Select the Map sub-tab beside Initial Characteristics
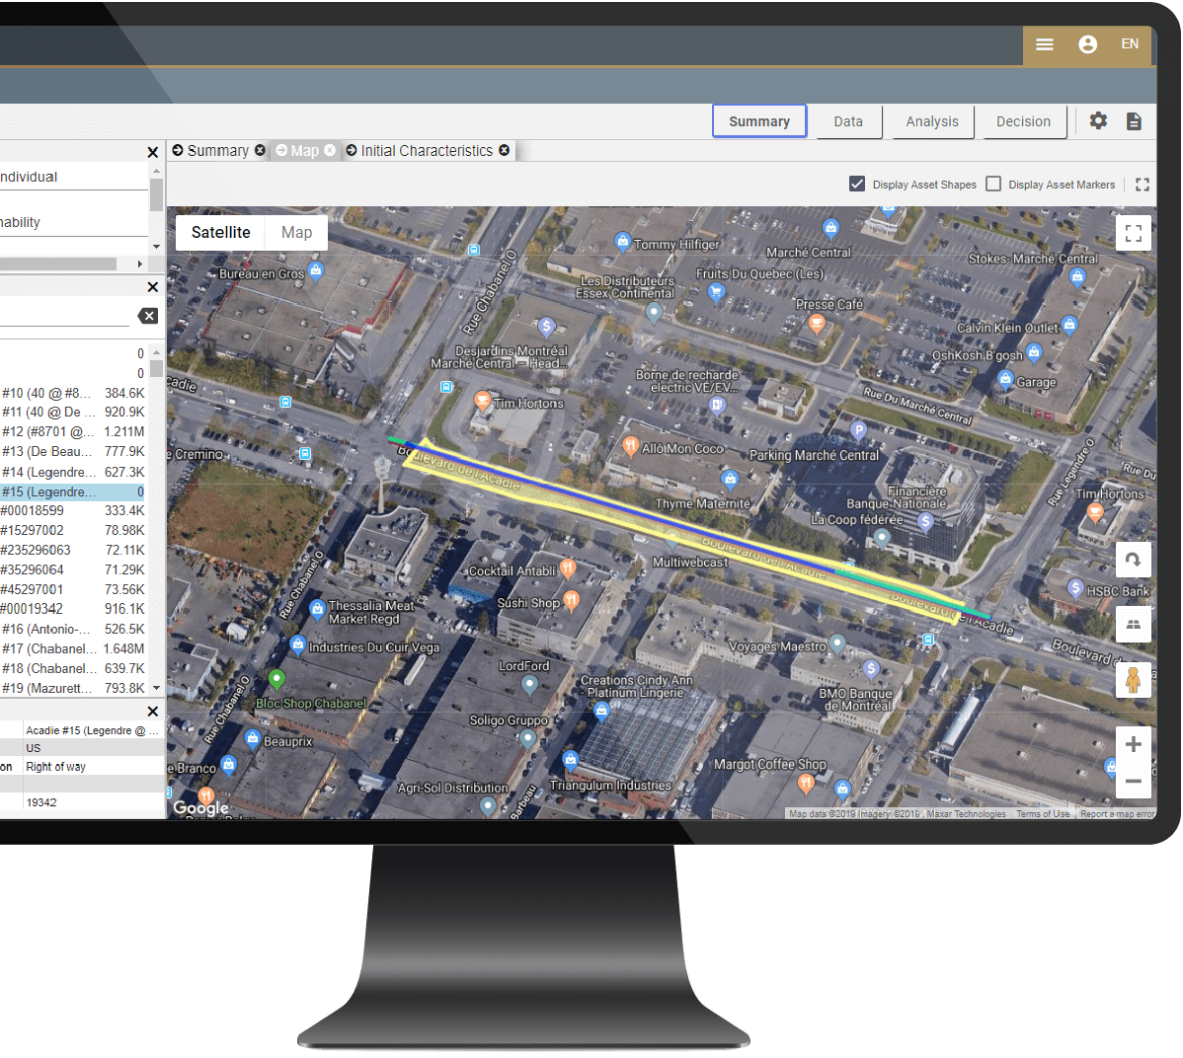Screen dimensions: 1183x1058 [305, 151]
